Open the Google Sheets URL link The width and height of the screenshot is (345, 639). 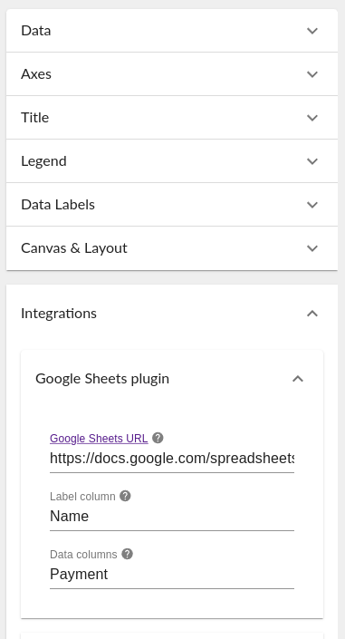tap(99, 438)
